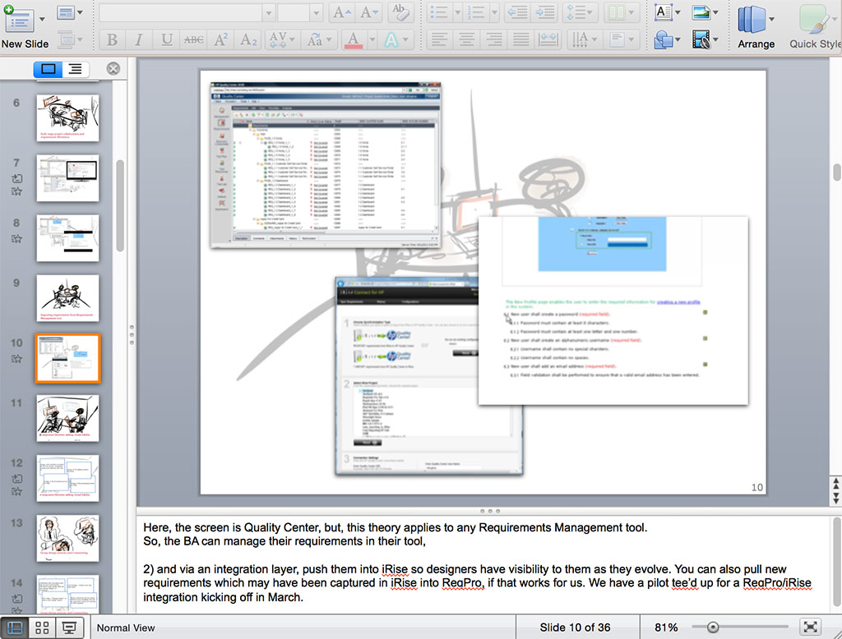The image size is (842, 639).
Task: Open the New Slide dropdown arrow
Action: point(42,20)
